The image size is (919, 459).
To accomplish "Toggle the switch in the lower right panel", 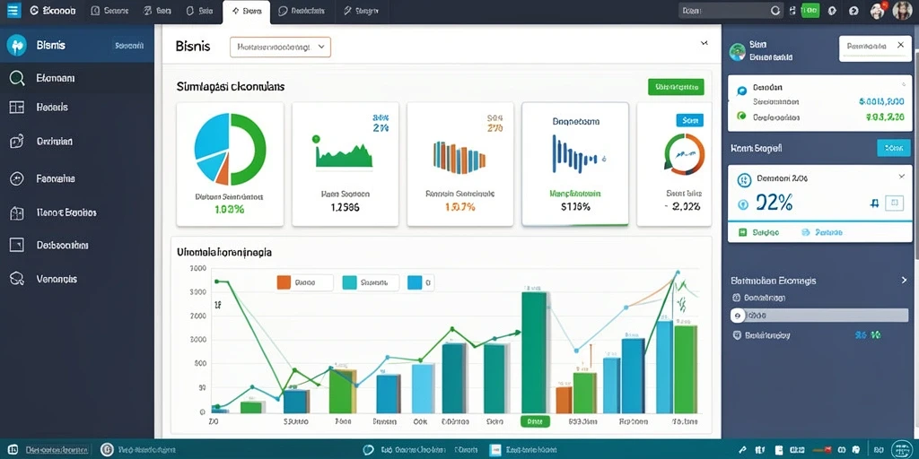I will click(818, 316).
